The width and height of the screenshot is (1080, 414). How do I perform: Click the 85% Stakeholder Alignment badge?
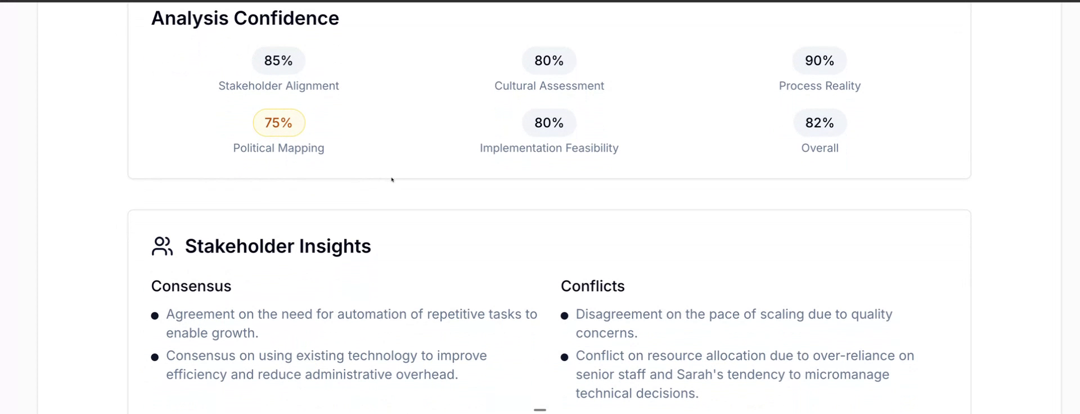tap(278, 61)
